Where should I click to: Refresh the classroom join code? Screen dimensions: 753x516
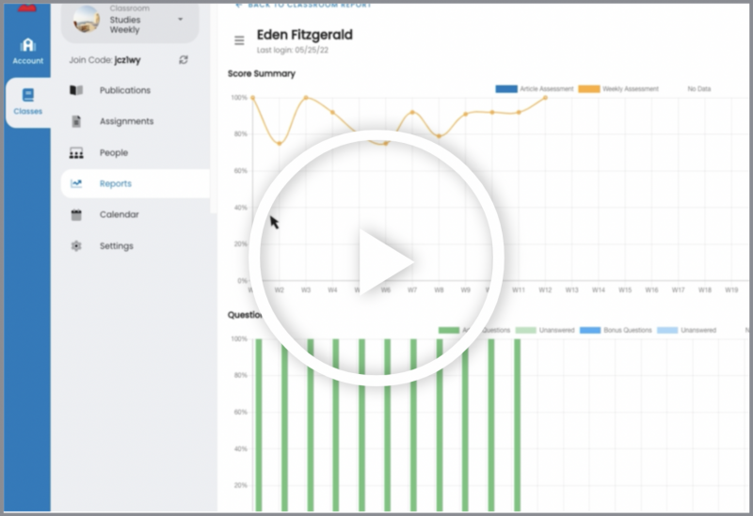click(x=183, y=59)
